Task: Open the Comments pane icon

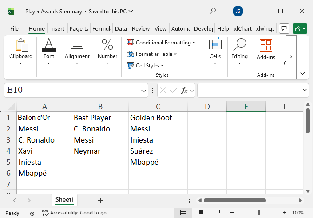Action: [285, 28]
